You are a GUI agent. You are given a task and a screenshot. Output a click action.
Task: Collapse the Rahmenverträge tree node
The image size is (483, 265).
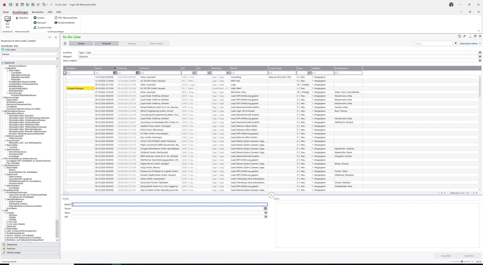point(2,98)
